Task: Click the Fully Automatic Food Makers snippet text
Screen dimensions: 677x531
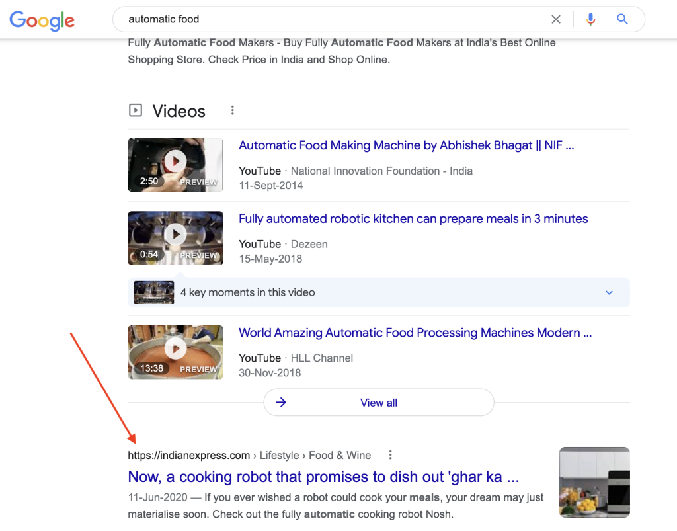Action: click(x=342, y=51)
